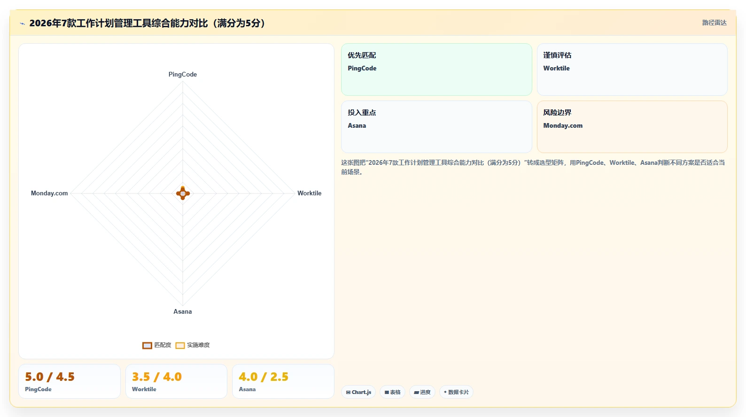Click the Monday.com axis label on radar
The image size is (746, 417).
pos(49,193)
